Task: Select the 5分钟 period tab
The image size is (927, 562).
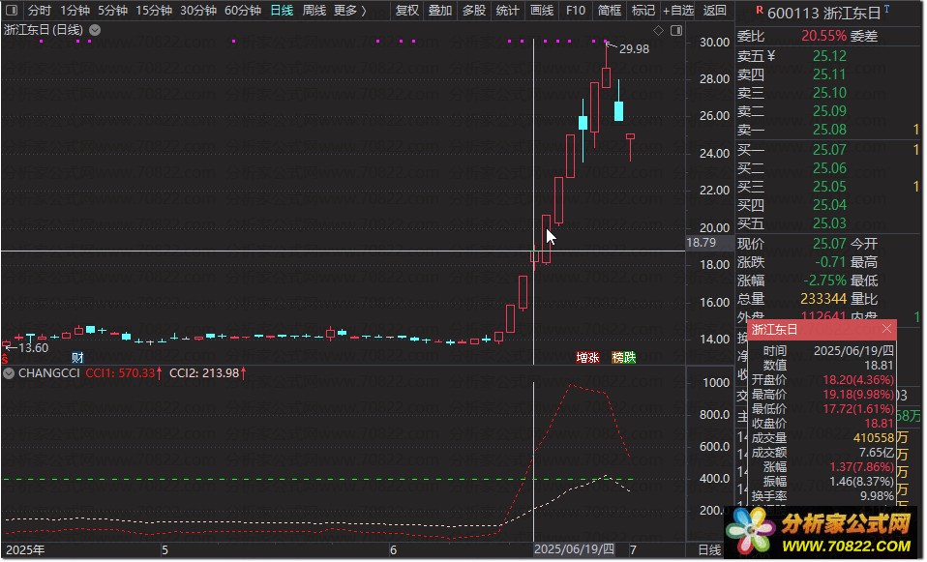Action: tap(112, 11)
